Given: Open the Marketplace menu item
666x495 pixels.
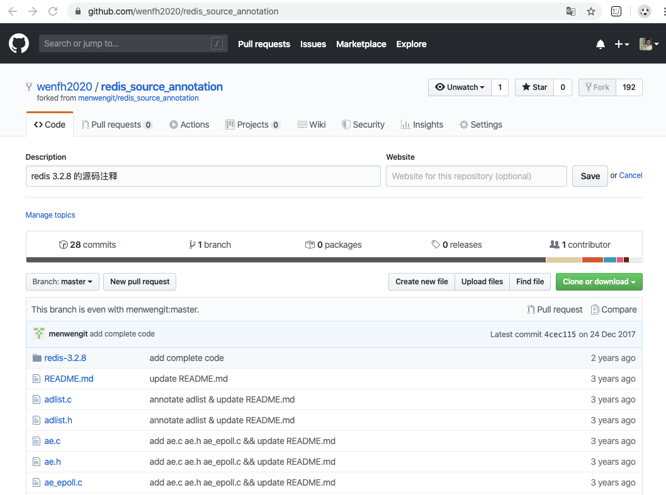Looking at the screenshot, I should coord(361,44).
